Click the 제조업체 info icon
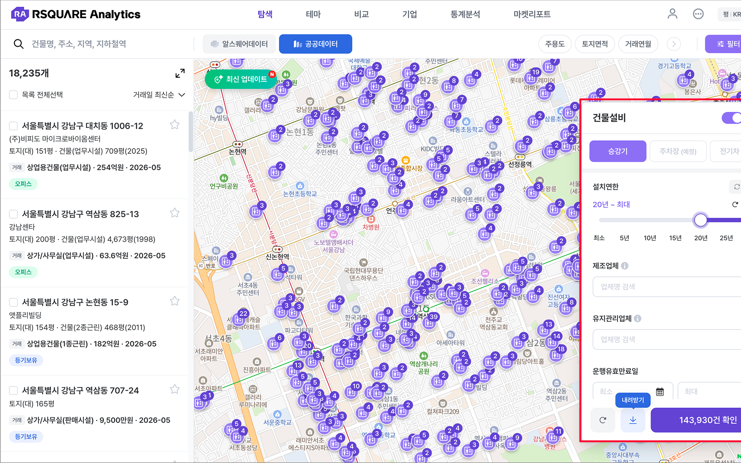The image size is (741, 463). pos(625,266)
